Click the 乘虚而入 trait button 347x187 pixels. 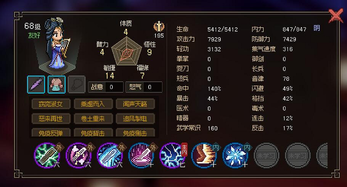[x=93, y=104]
